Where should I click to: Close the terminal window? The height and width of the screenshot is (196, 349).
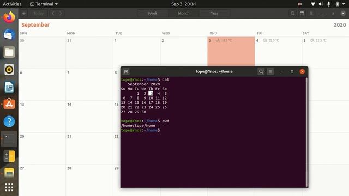tap(302, 71)
